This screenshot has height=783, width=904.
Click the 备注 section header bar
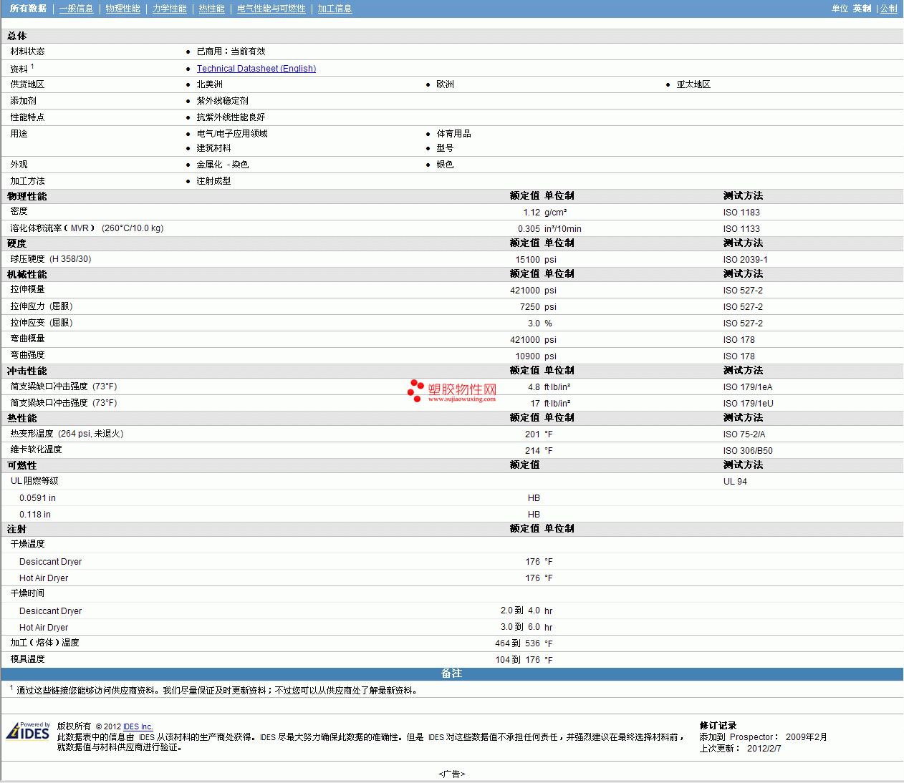pyautogui.click(x=451, y=673)
